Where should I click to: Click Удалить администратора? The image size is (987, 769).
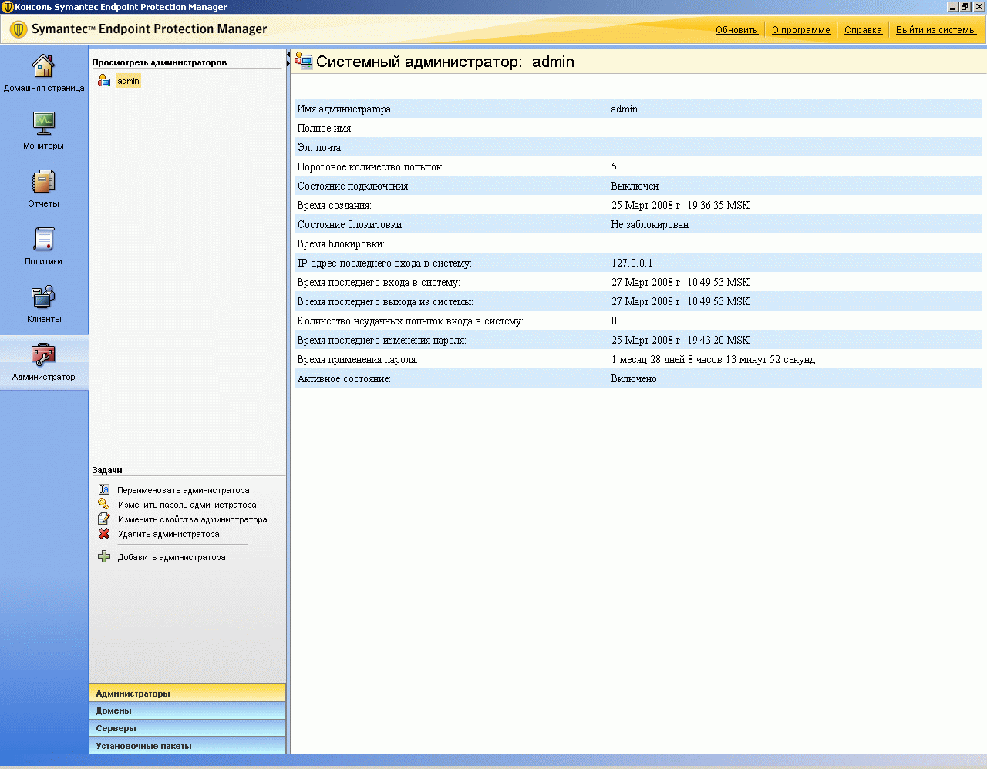click(168, 534)
